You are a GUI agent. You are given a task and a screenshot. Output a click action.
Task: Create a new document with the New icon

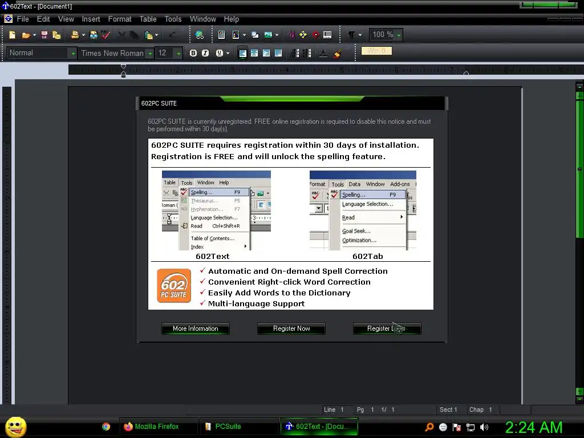point(13,35)
